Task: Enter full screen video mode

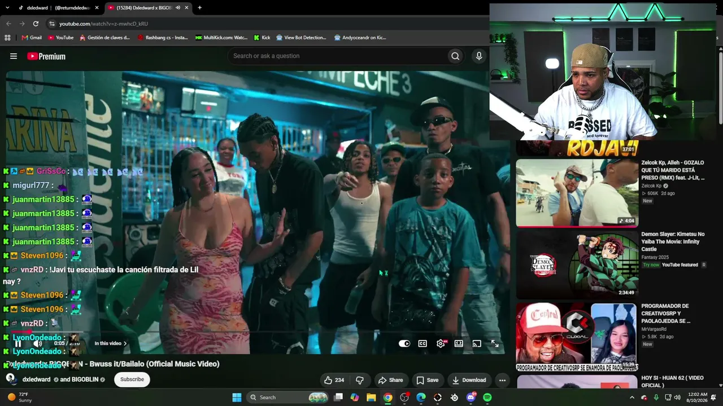Action: click(495, 343)
